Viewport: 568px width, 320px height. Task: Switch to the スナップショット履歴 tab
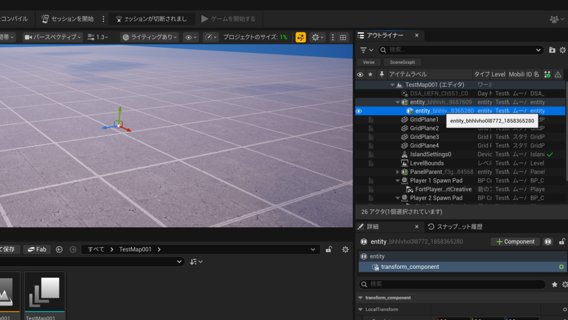click(x=455, y=227)
